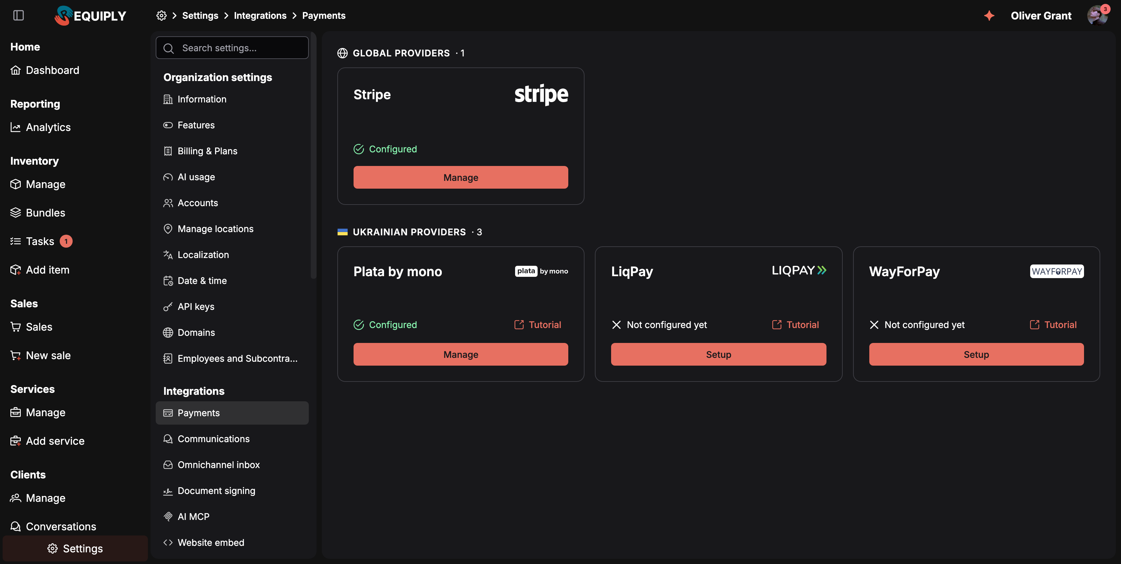Click the Add service briefcase icon

[x=16, y=441]
